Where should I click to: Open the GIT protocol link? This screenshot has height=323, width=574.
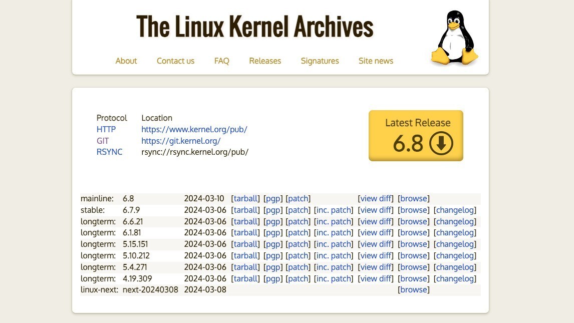(x=103, y=141)
